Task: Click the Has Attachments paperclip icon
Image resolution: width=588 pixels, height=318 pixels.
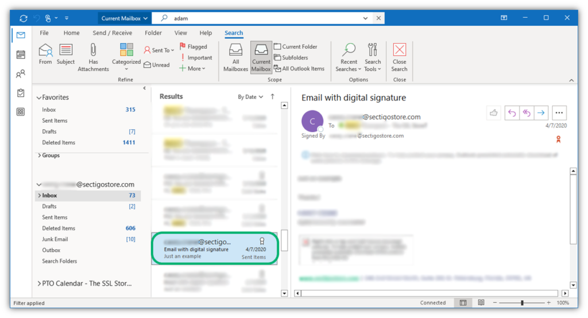Action: pos(93,51)
